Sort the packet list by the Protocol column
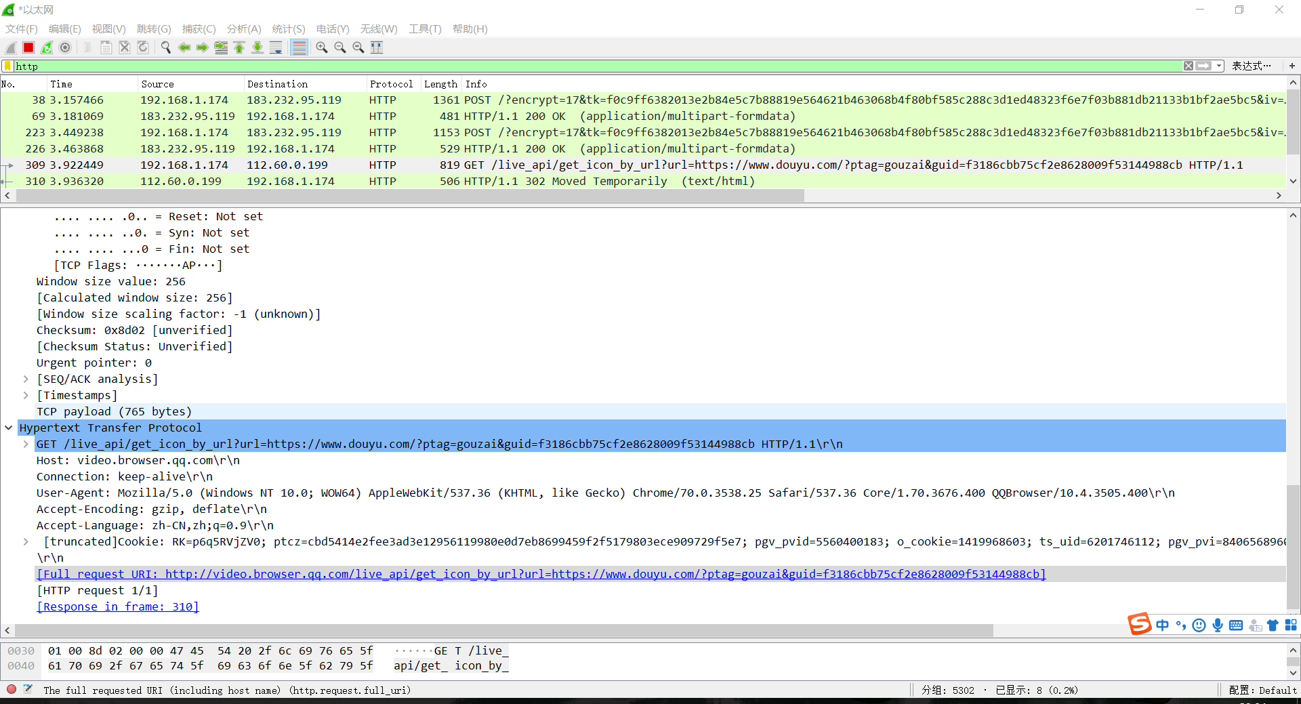1301x704 pixels. click(x=393, y=84)
